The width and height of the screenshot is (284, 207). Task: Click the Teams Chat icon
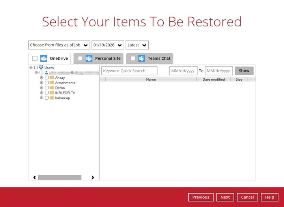[142, 58]
